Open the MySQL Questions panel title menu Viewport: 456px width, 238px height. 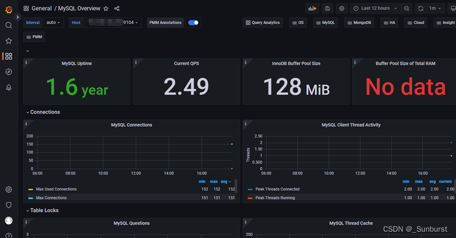click(131, 223)
